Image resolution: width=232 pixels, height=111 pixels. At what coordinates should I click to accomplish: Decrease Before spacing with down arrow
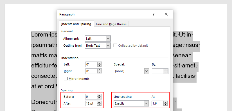(99, 98)
